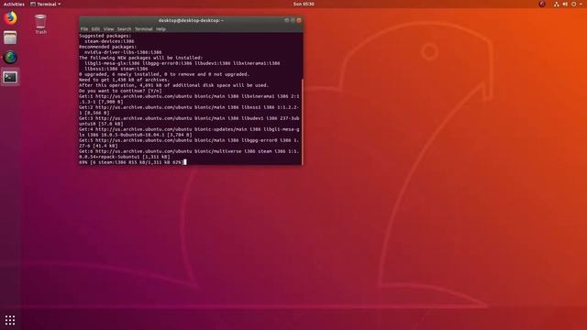Screen dimensions: 587x330
Task: Minimize the terminal window
Action: coord(287,20)
